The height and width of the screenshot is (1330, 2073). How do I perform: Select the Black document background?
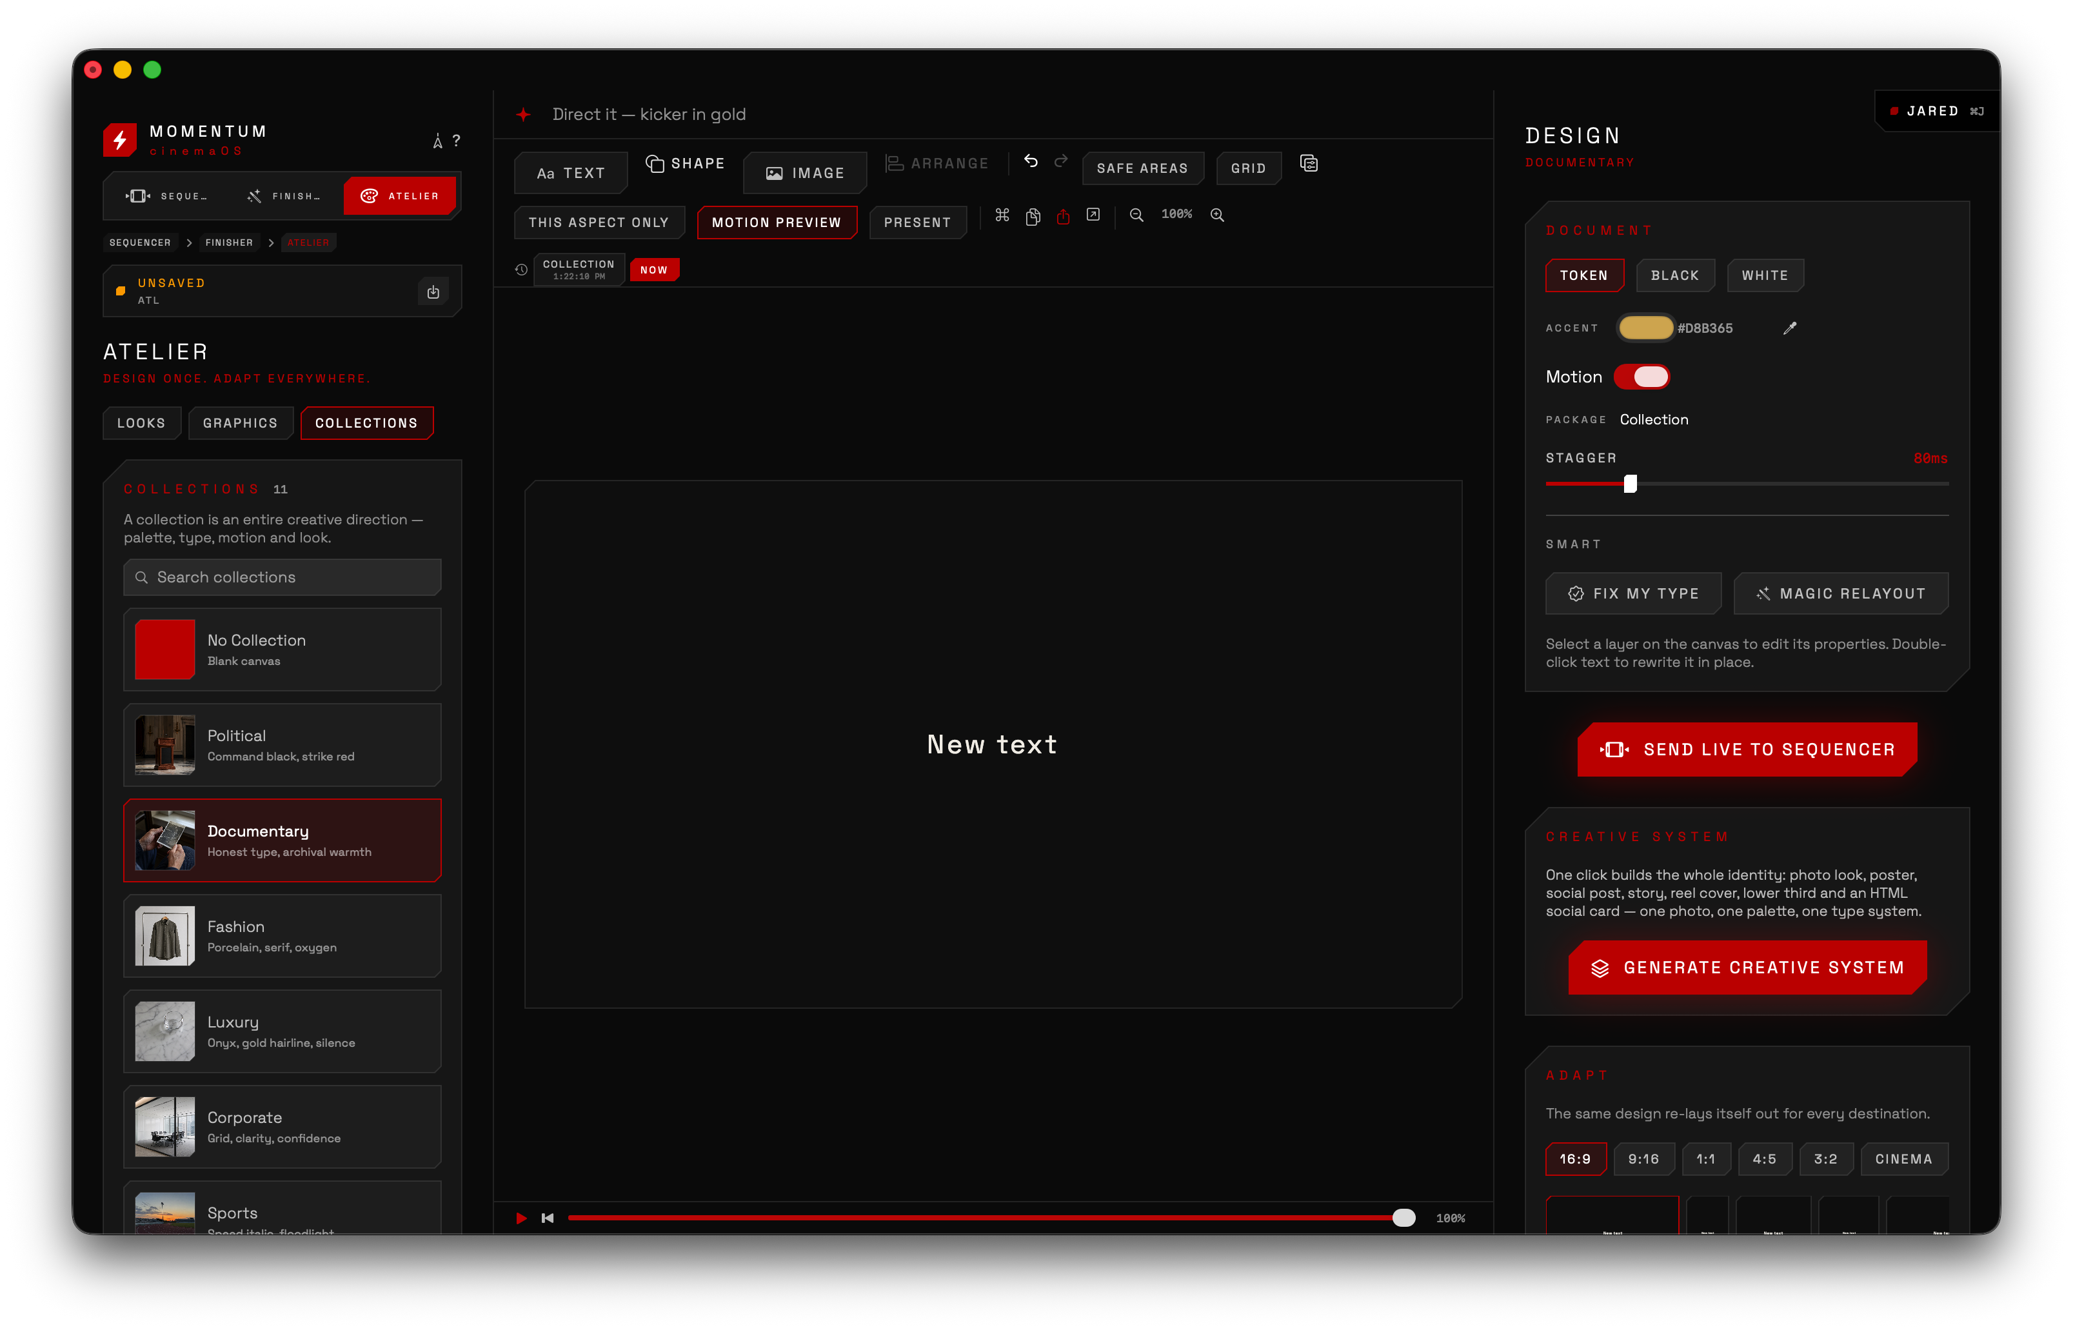click(x=1675, y=275)
